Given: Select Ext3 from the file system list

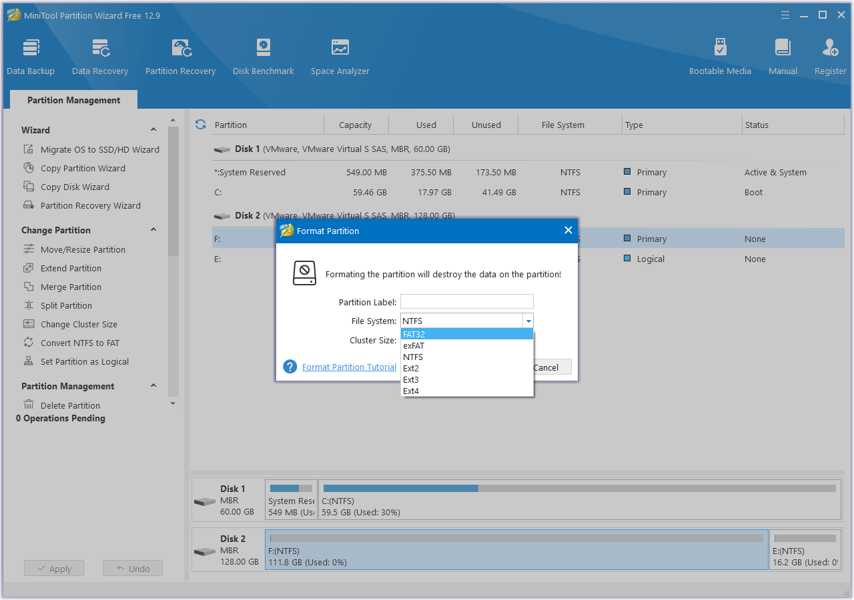Looking at the screenshot, I should coord(467,379).
